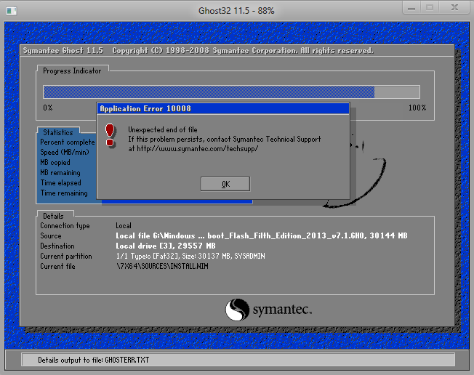Click the 'Application Error 10008' title bar
474x375 pixels.
(223, 108)
